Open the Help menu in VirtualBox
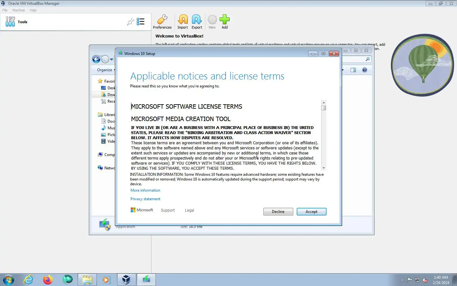The width and height of the screenshot is (457, 286). click(33, 10)
